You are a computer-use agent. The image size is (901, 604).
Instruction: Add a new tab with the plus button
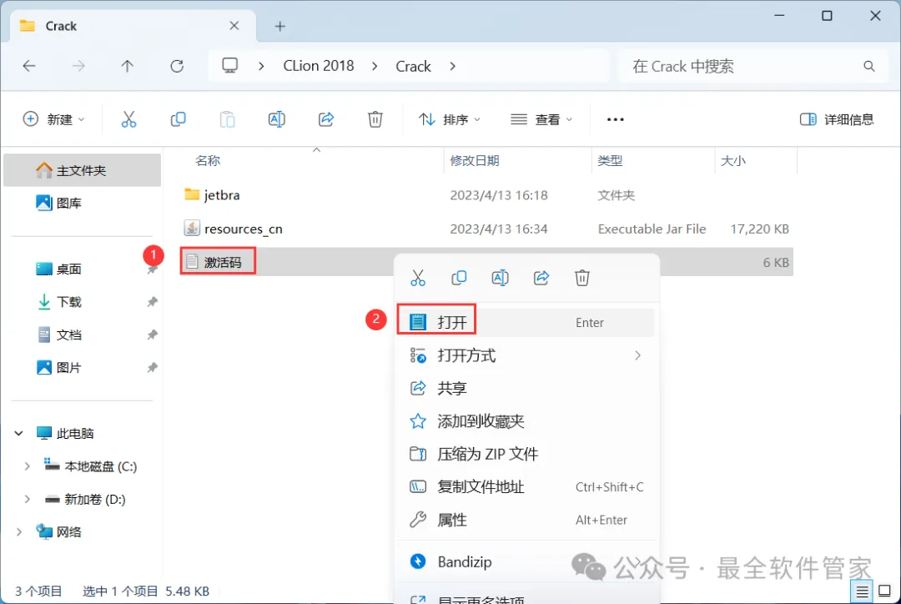[x=279, y=27]
